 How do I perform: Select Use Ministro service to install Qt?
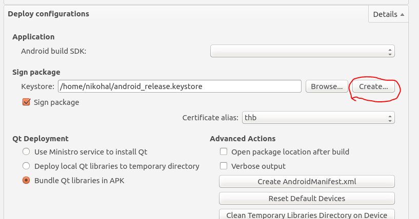click(26, 152)
